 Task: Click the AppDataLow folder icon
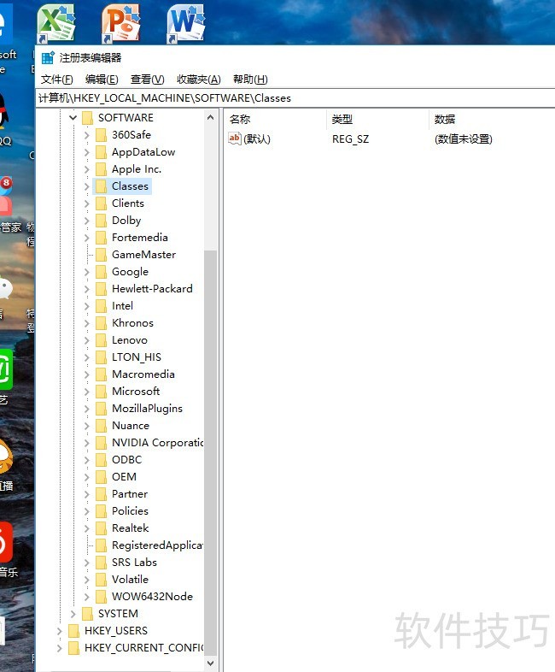pos(101,152)
